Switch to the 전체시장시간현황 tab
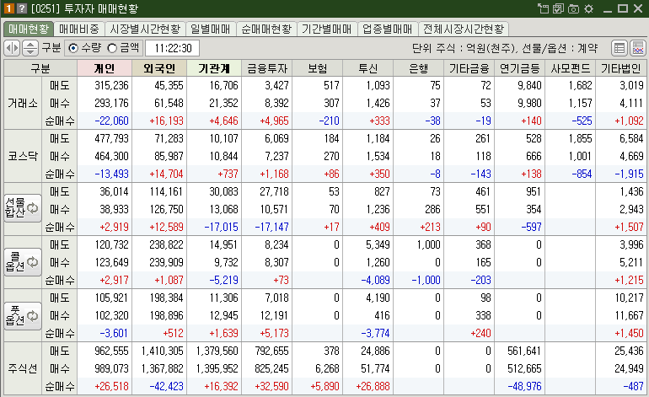The height and width of the screenshot is (397, 649). click(464, 29)
